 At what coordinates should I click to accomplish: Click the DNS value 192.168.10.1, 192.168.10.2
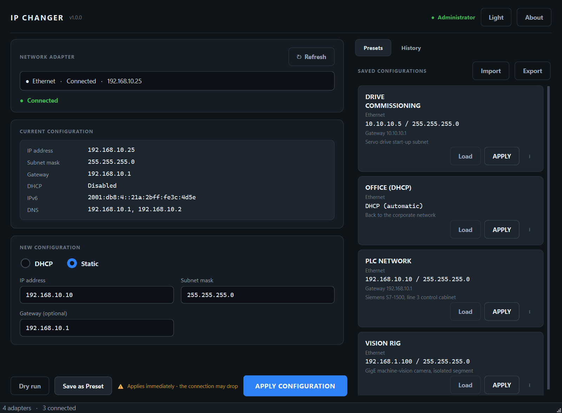point(135,209)
